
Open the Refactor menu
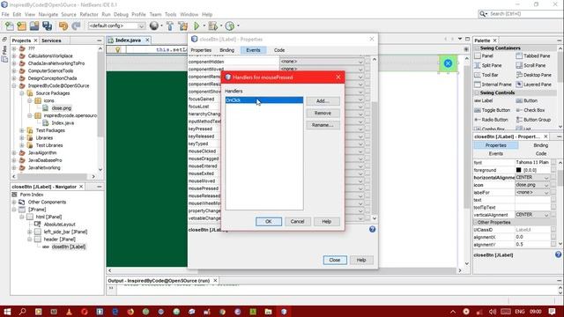click(x=89, y=14)
